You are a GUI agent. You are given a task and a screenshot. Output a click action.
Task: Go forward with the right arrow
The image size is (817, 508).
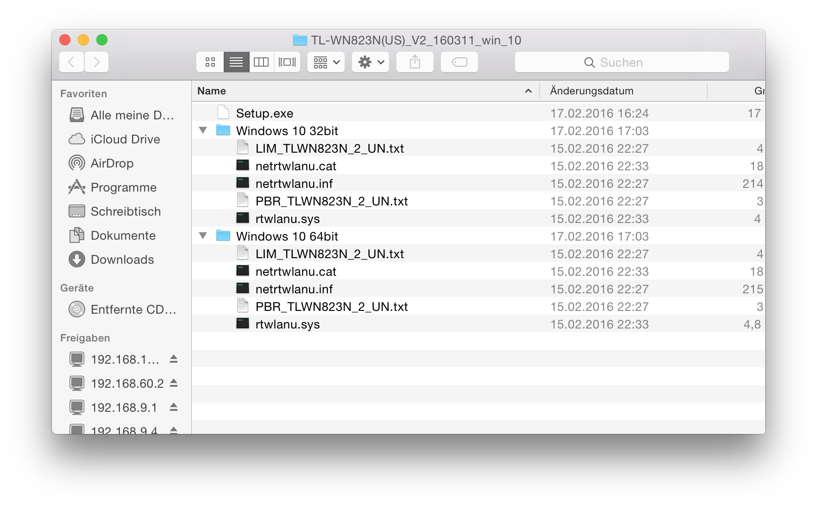point(96,62)
